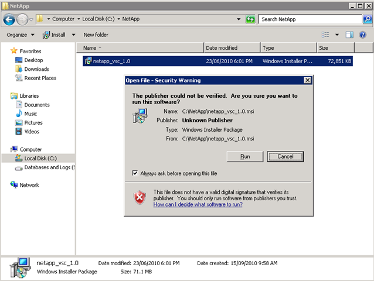Click the Search NetApp input box
Viewport: 374px width, 281px height.
[x=310, y=19]
